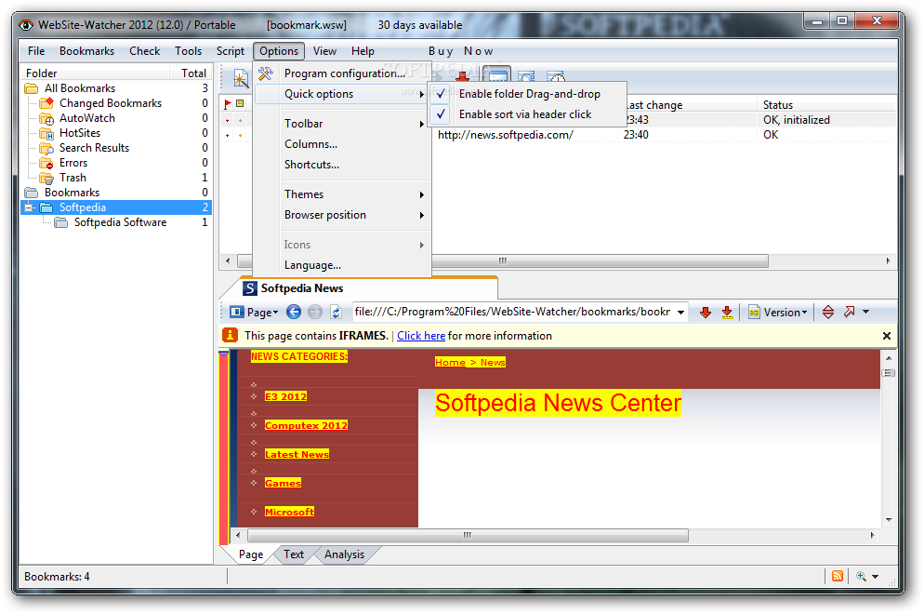This screenshot has width=924, height=614.
Task: Open dropdown arrow after diagonal arrow icon
Action: click(x=865, y=312)
